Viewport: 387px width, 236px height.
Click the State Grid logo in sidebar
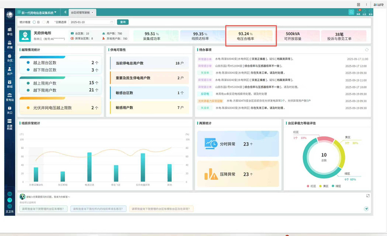pyautogui.click(x=10, y=15)
